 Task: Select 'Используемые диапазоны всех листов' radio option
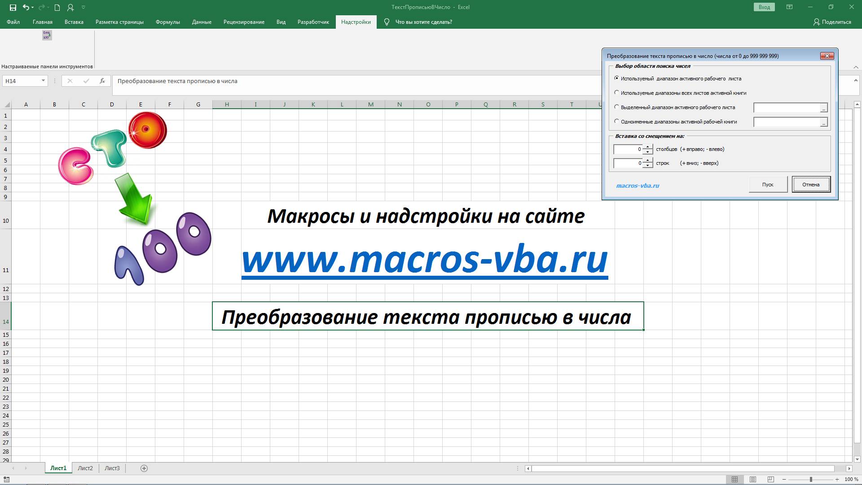[616, 93]
